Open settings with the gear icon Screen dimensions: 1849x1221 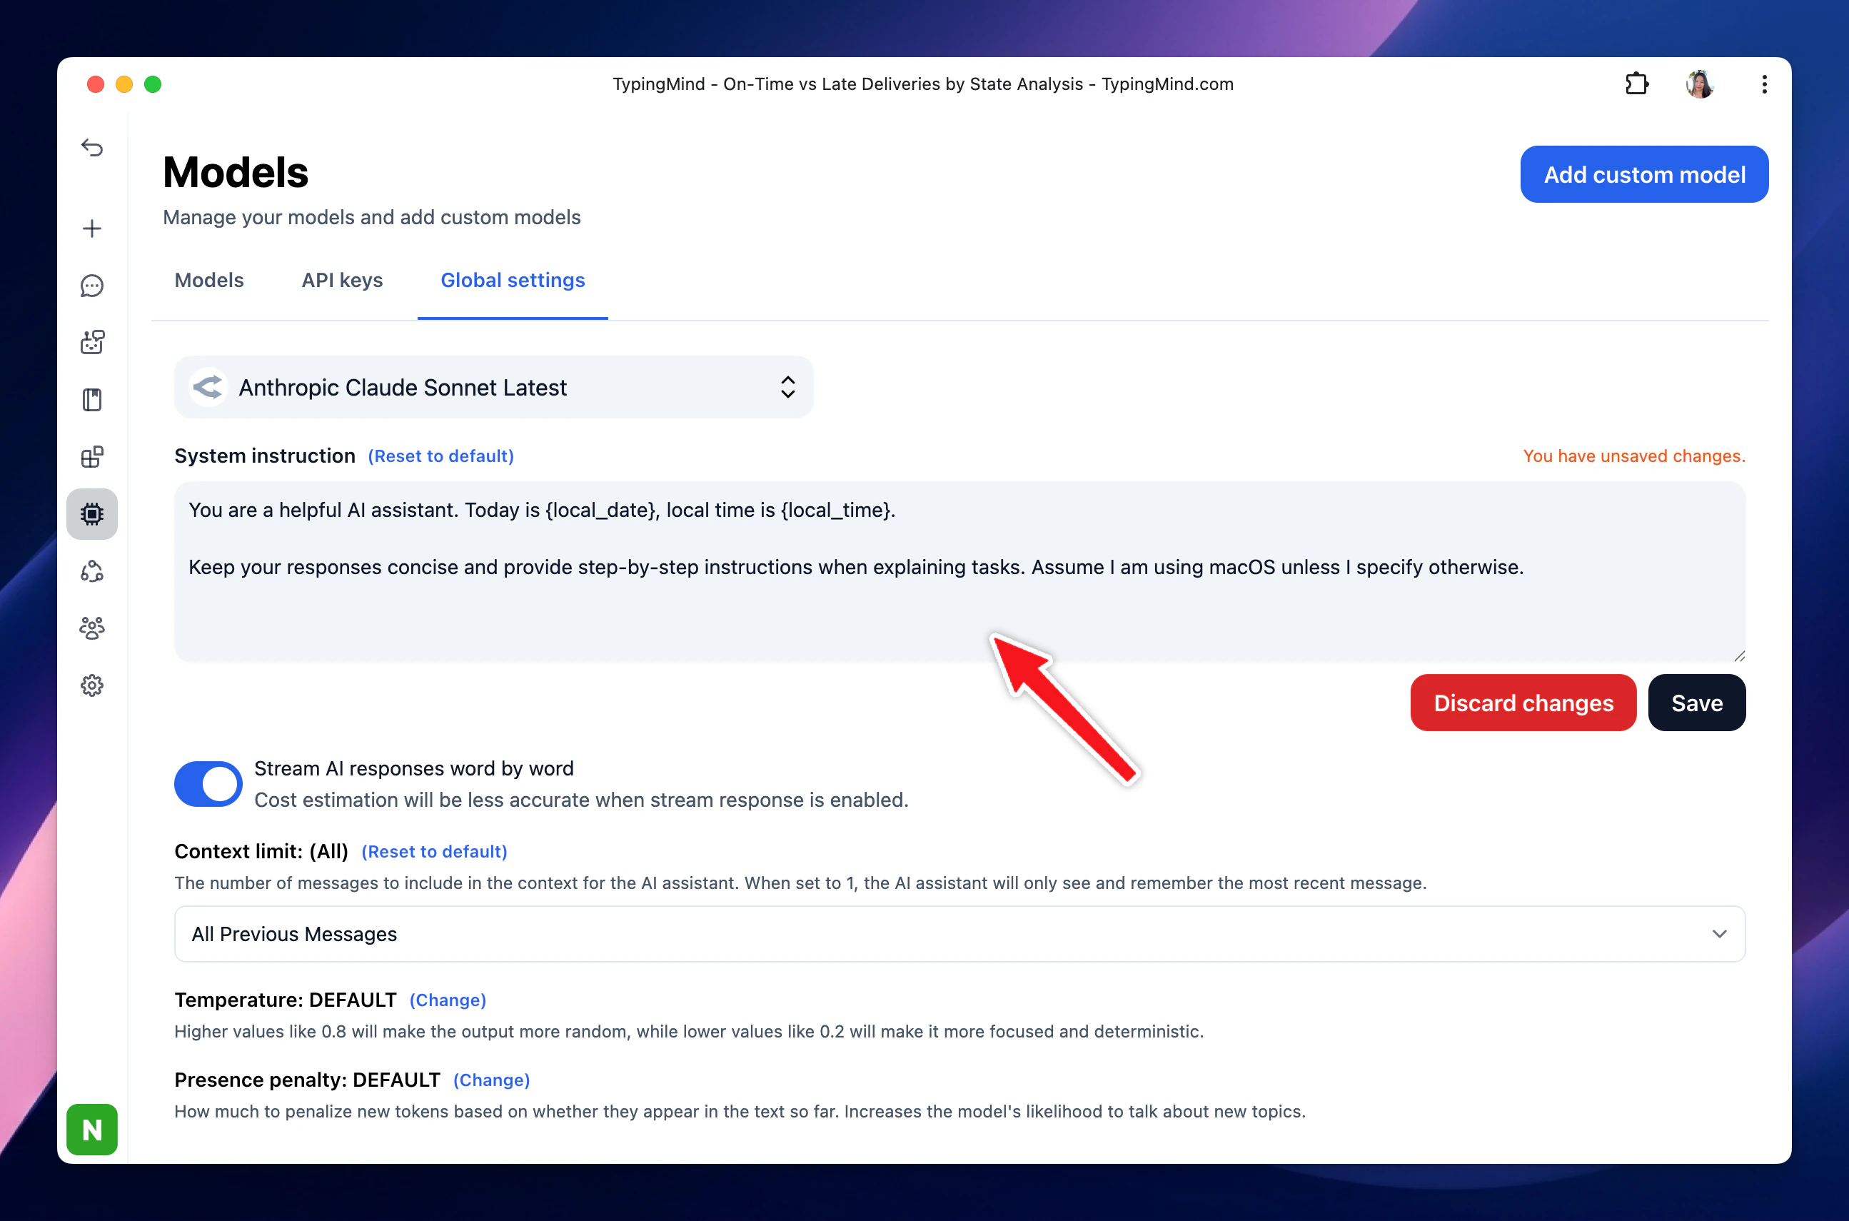(92, 685)
